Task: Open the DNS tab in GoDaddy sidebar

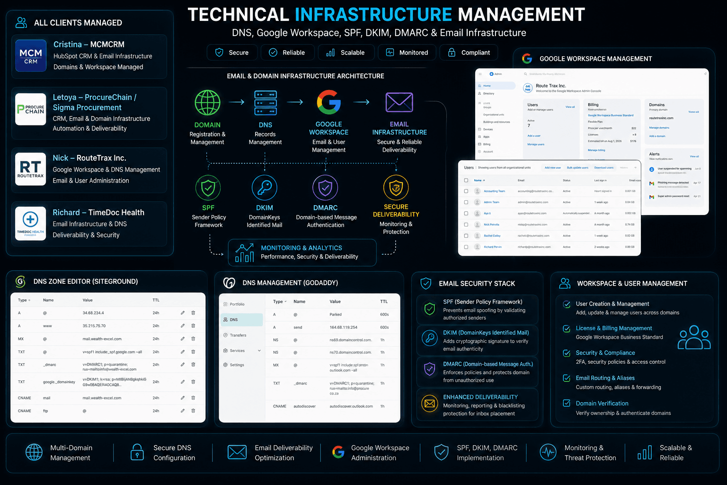Action: tap(241, 320)
